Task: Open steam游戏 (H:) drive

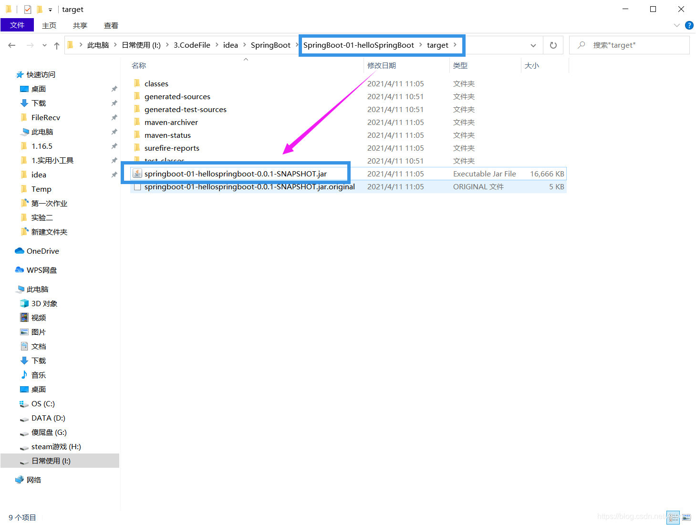Action: pyautogui.click(x=56, y=447)
